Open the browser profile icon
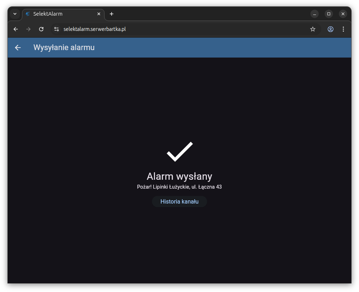 click(x=331, y=29)
